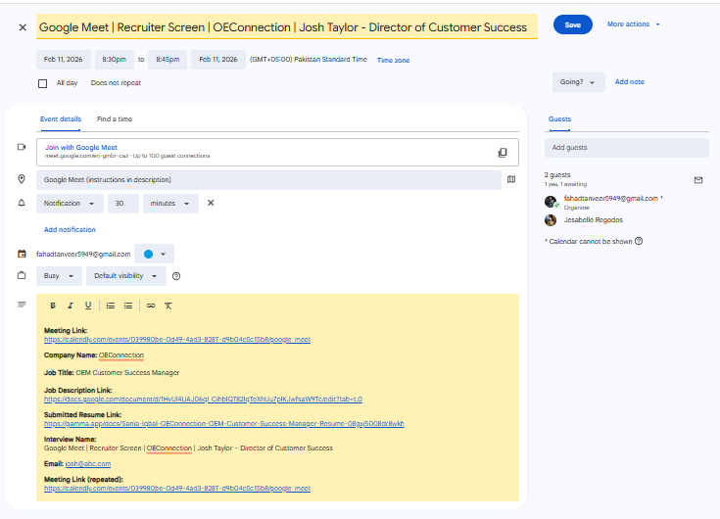Remove formatting in description toolbar

(168, 306)
